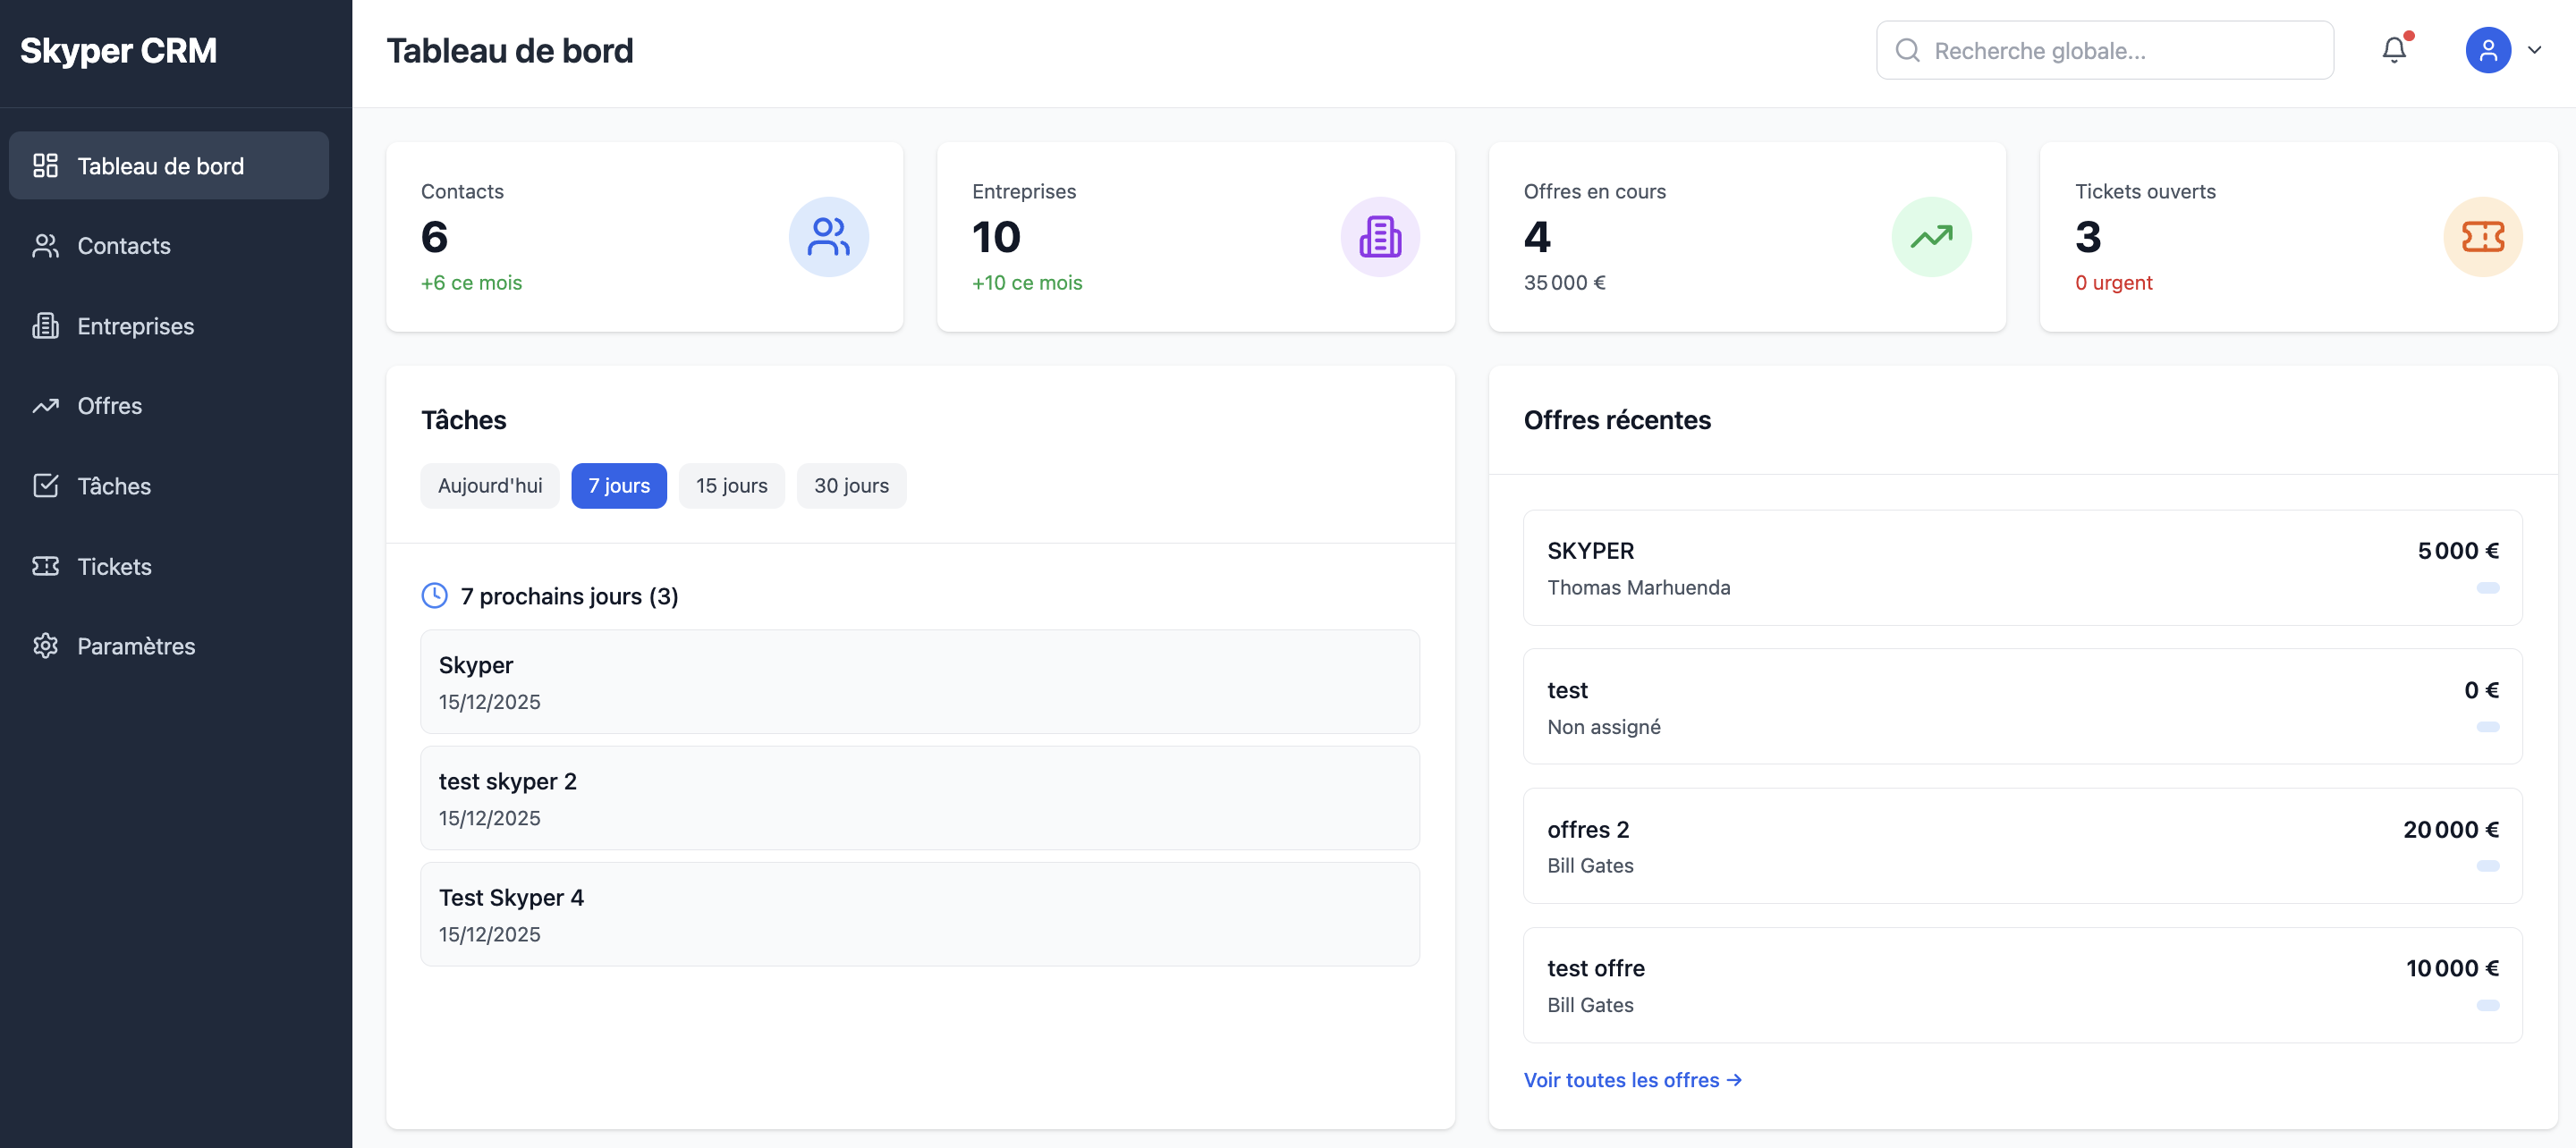Open the Test Skyper 4 task
Screen dimensions: 2576x1148
(919, 914)
